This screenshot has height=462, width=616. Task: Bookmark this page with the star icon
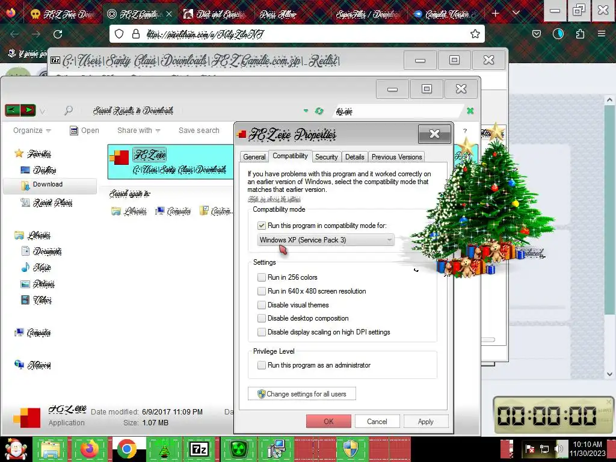pos(475,34)
